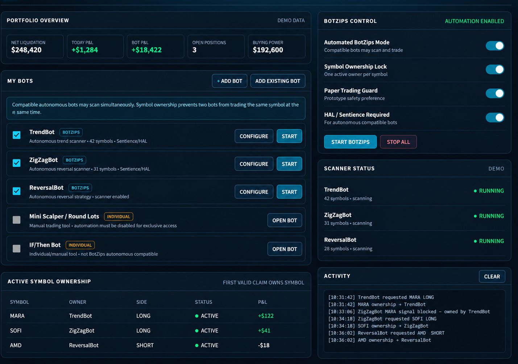The image size is (518, 364).
Task: Disable the Paper Trading Guard switch
Action: [495, 93]
